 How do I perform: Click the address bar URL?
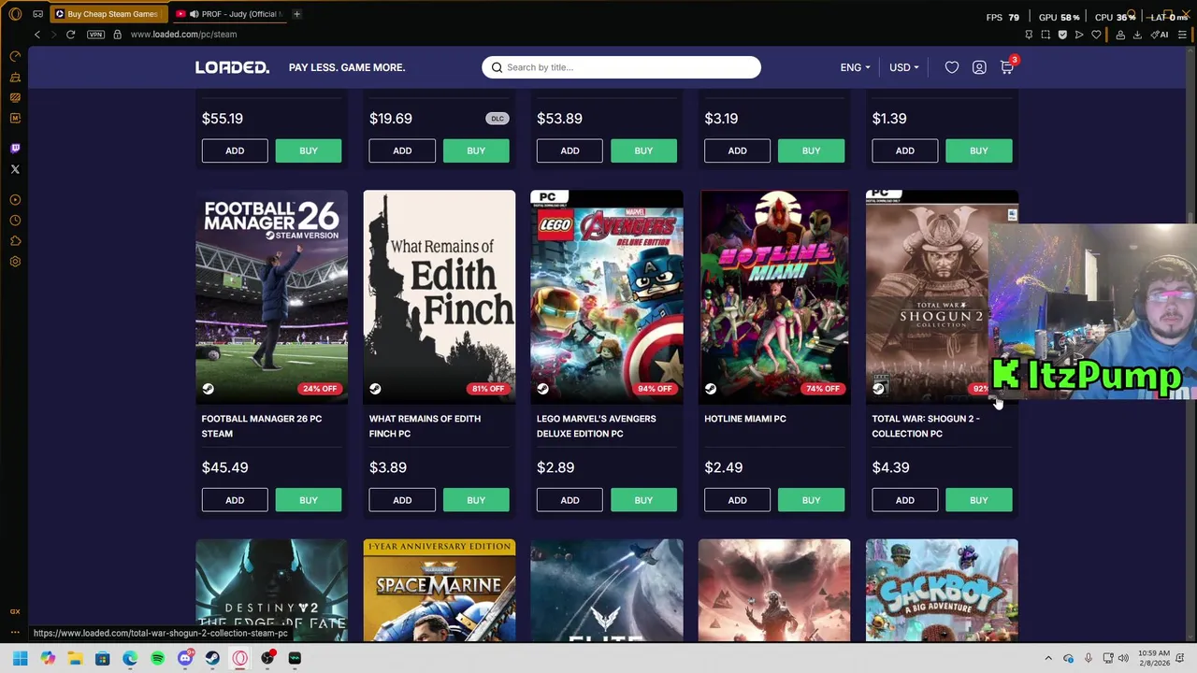(x=183, y=35)
